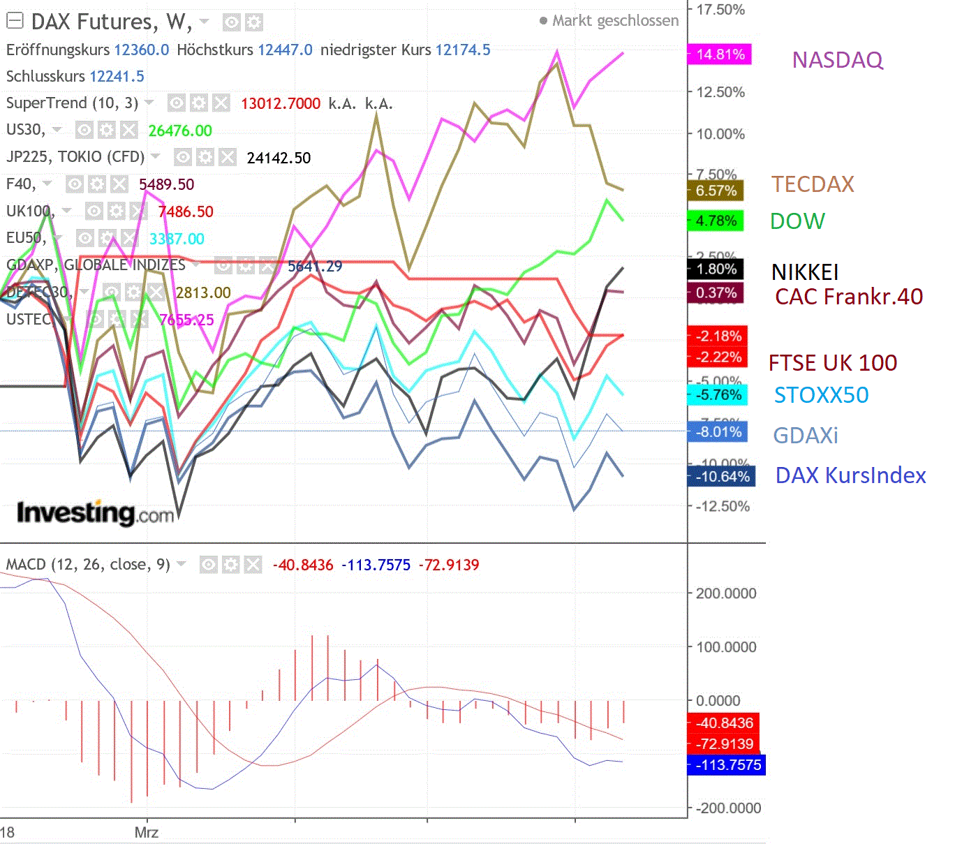Remove EU50 series with X

pyautogui.click(x=129, y=239)
